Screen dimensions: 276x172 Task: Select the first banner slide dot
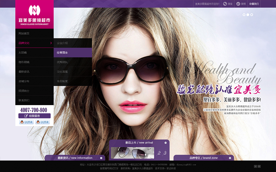[x=244, y=15]
